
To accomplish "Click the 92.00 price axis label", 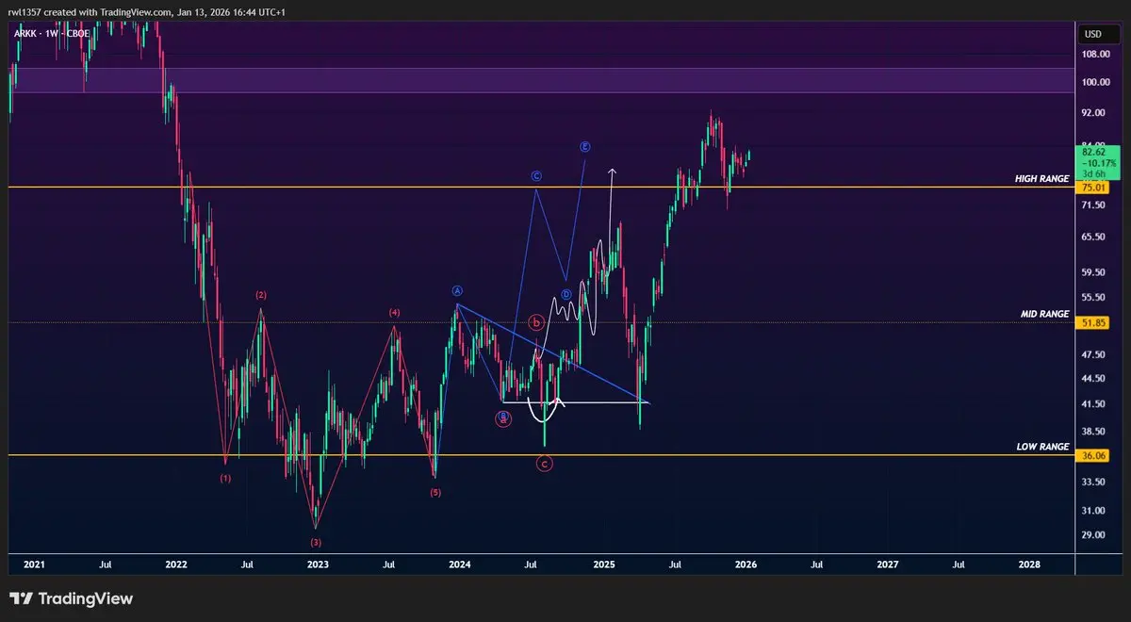I will tap(1092, 112).
